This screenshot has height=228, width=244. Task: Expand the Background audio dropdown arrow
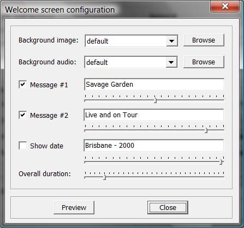(171, 62)
